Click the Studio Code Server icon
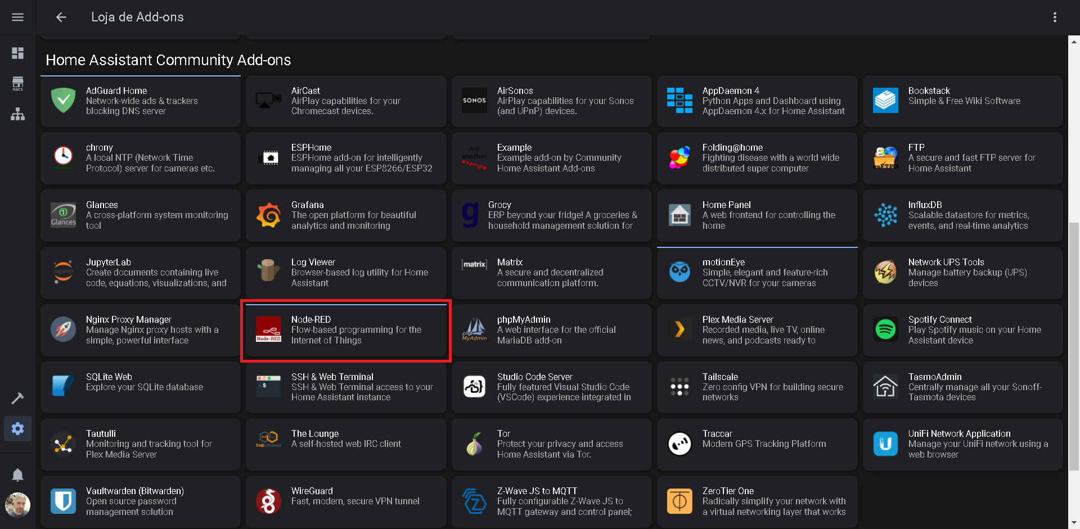The height and width of the screenshot is (529, 1080). pos(474,387)
